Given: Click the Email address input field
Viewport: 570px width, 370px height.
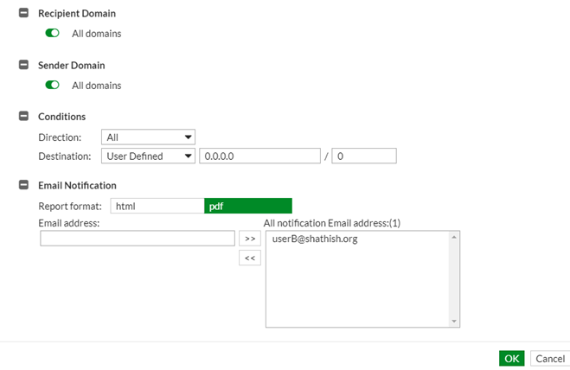Looking at the screenshot, I should coord(138,239).
